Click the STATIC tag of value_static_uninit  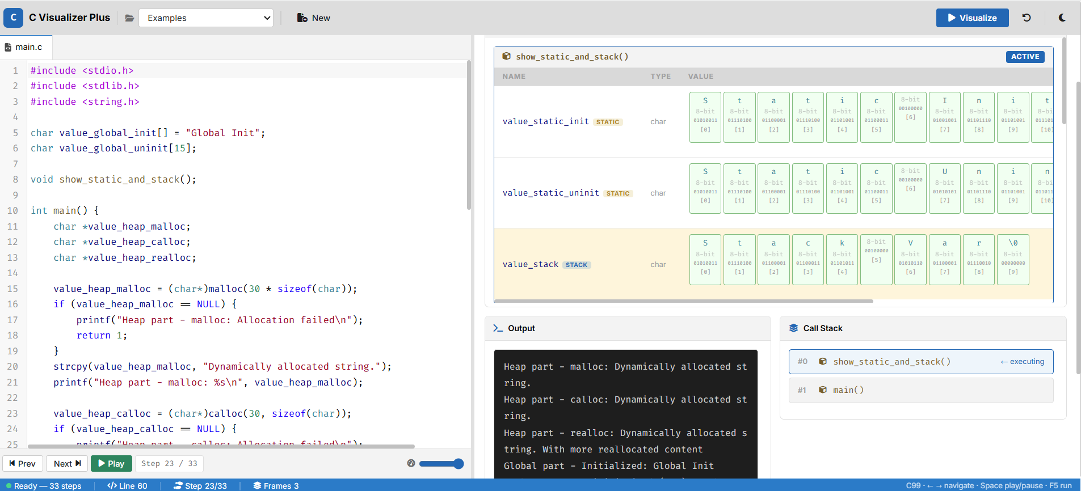(x=618, y=193)
